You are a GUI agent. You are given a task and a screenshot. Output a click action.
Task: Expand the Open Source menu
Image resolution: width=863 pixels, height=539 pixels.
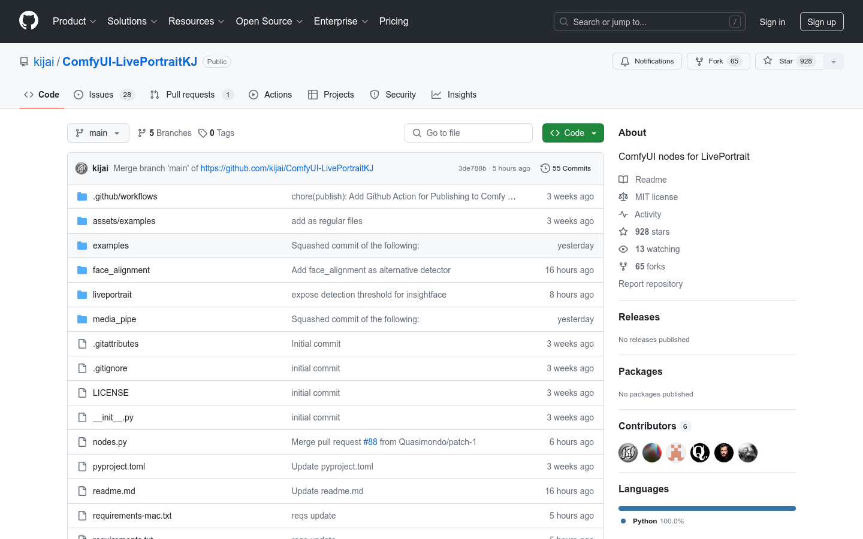(x=270, y=22)
